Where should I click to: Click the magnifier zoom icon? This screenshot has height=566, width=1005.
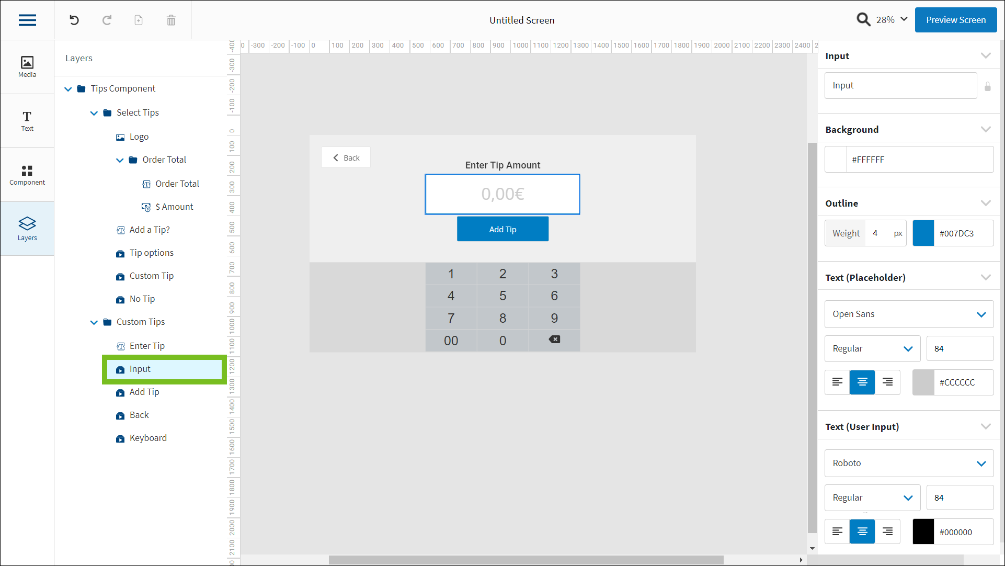(x=863, y=20)
